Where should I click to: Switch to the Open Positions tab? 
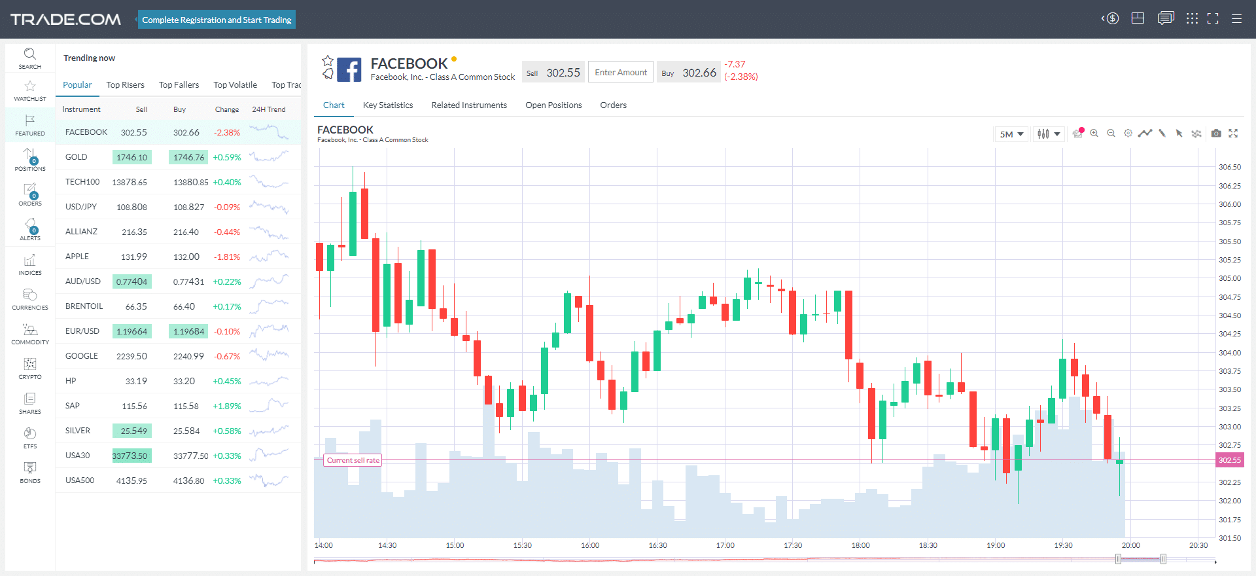click(x=553, y=105)
